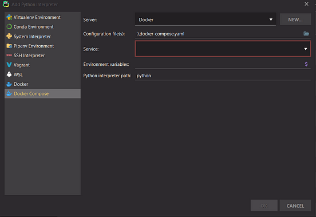The image size is (316, 217).
Task: Click the Python interpreter path: label
Action: click(x=107, y=76)
